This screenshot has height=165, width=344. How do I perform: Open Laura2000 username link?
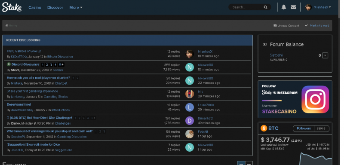click(206, 105)
